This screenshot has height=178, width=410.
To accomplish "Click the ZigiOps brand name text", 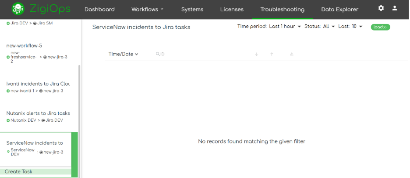I will (x=50, y=9).
